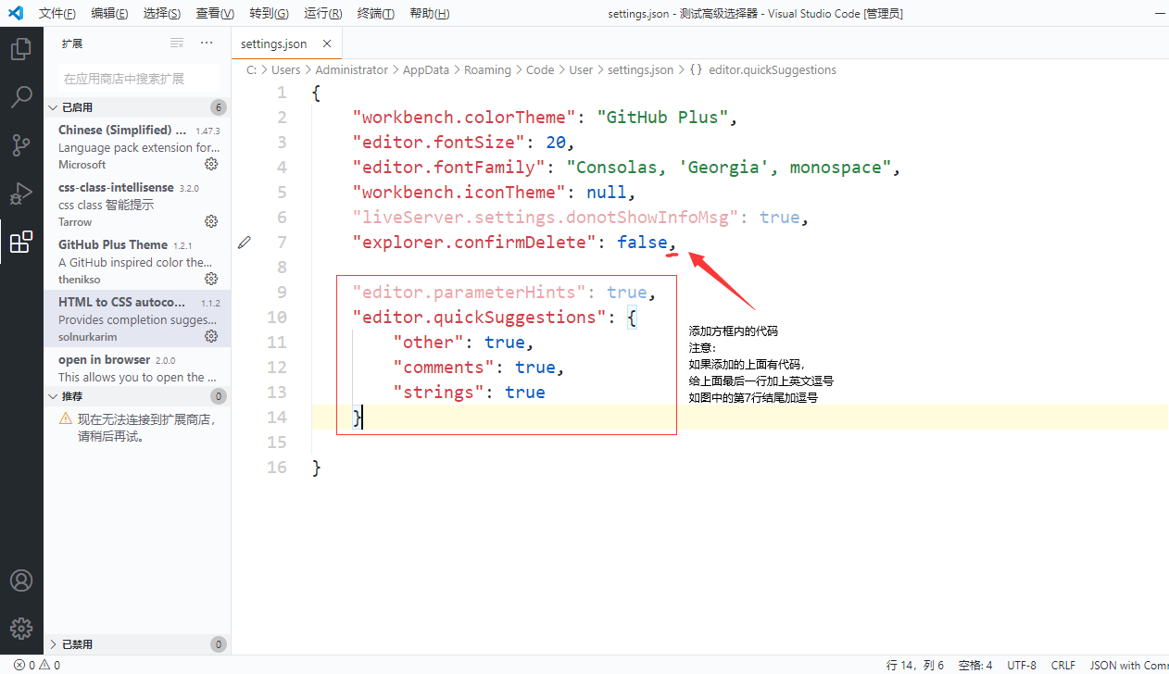Click the warning icon in recommendations section

click(66, 418)
